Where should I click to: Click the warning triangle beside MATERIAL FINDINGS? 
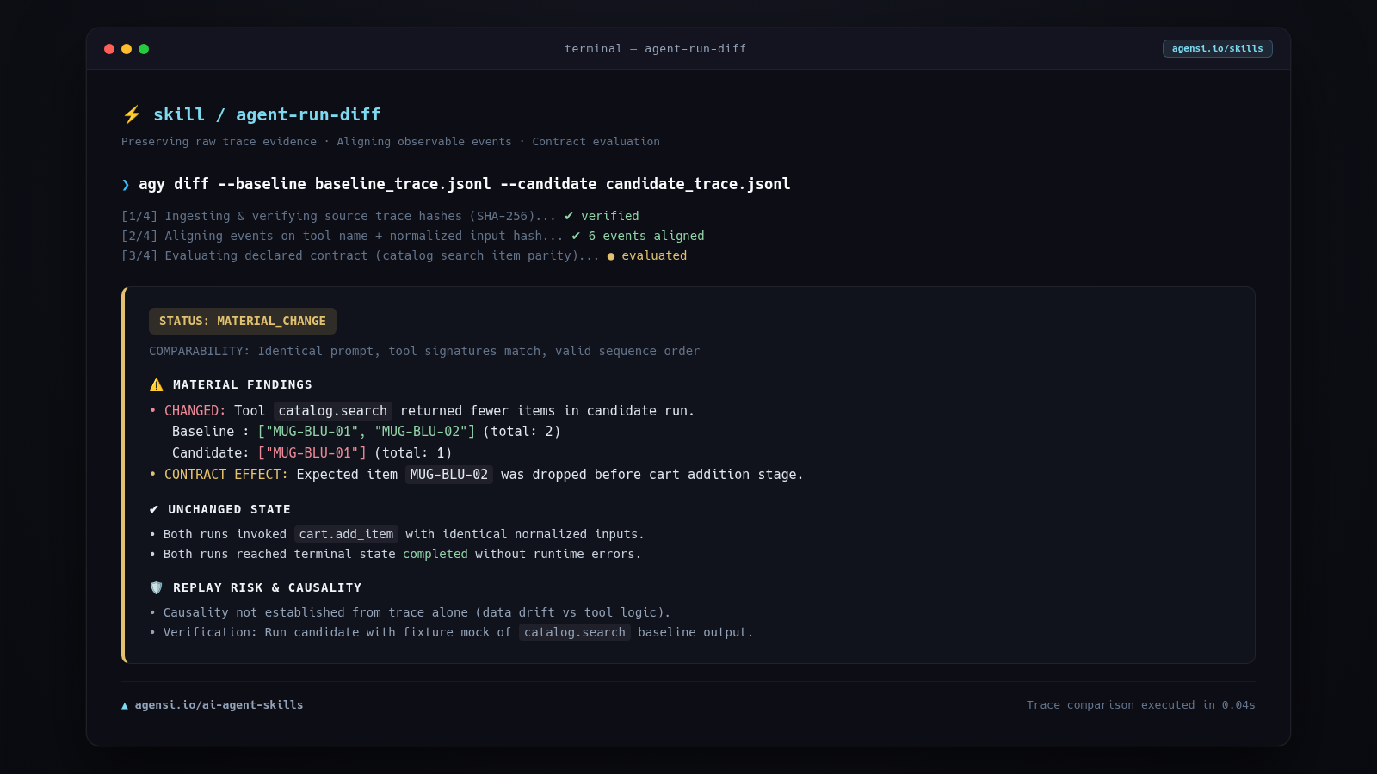156,384
